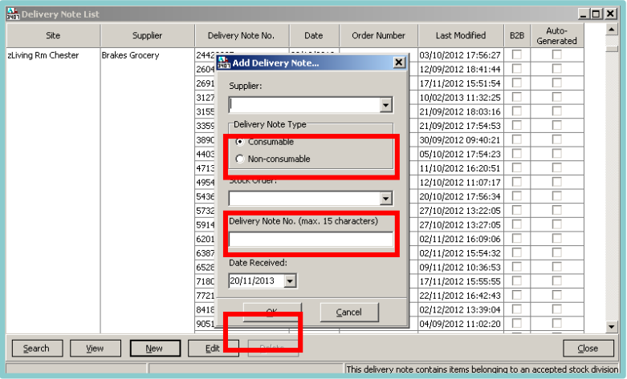This screenshot has height=379, width=627.
Task: Sort by the Site column header
Action: pos(53,35)
